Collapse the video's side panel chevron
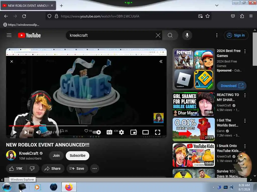257x192 pixels. point(161,61)
